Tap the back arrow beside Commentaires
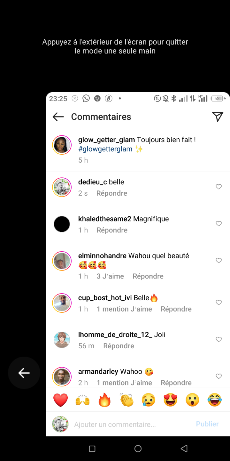This screenshot has width=230, height=461. (58, 117)
